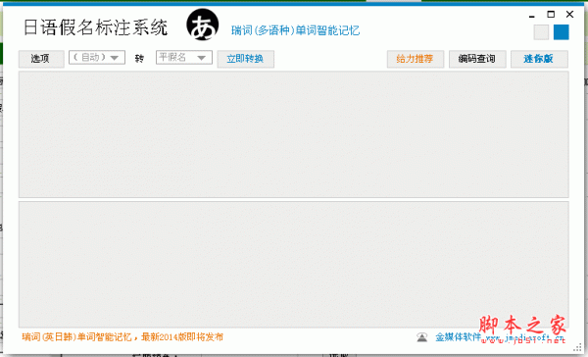Screen dimensions: 588x357
Task: Click the round black あ logo icon
Action: pos(203,25)
